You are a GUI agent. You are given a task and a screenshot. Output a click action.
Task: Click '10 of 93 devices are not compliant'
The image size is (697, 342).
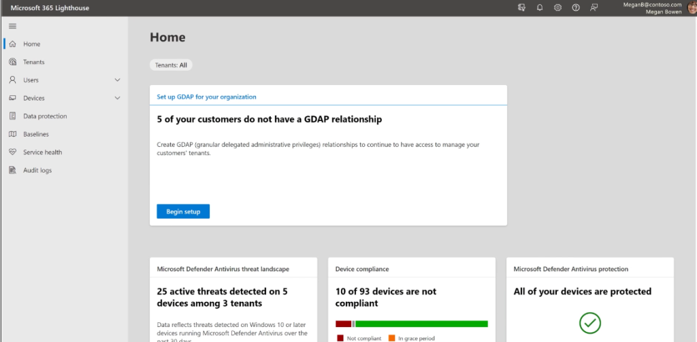386,297
